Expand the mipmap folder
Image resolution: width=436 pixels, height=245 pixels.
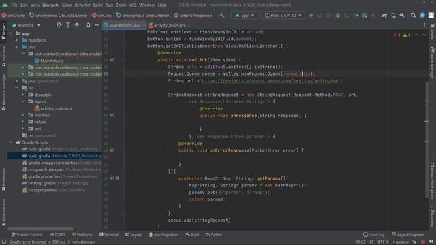click(x=23, y=115)
